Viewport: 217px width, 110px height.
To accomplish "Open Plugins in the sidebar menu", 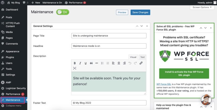I will [x=10, y=57].
